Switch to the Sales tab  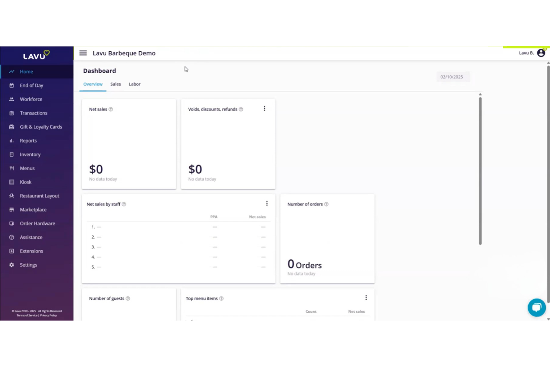point(115,84)
